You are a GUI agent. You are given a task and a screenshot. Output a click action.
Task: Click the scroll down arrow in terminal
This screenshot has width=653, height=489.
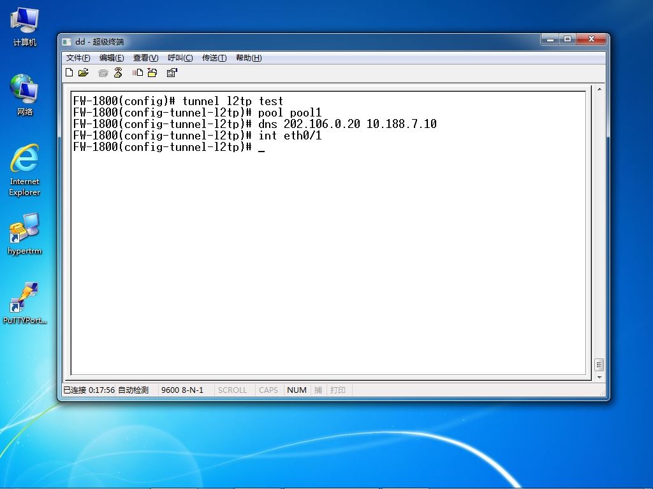tap(599, 377)
